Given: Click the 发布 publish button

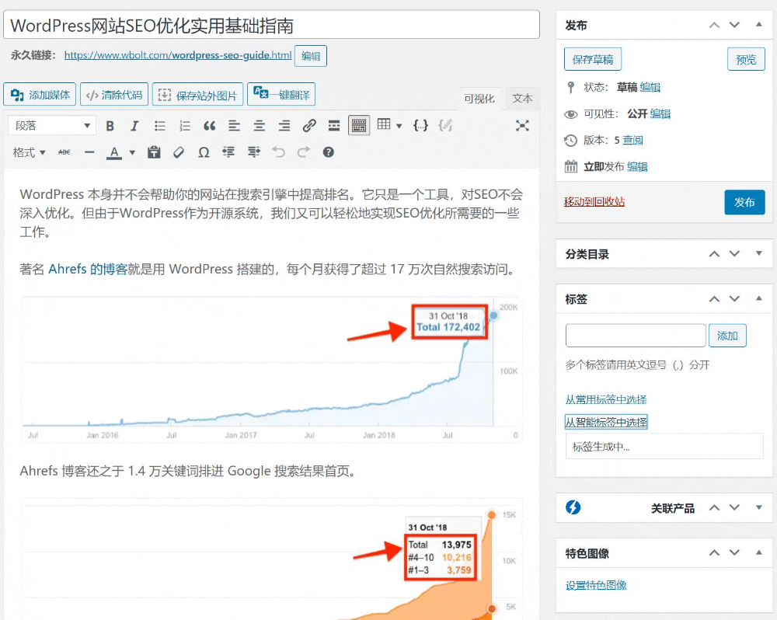Looking at the screenshot, I should coord(744,200).
